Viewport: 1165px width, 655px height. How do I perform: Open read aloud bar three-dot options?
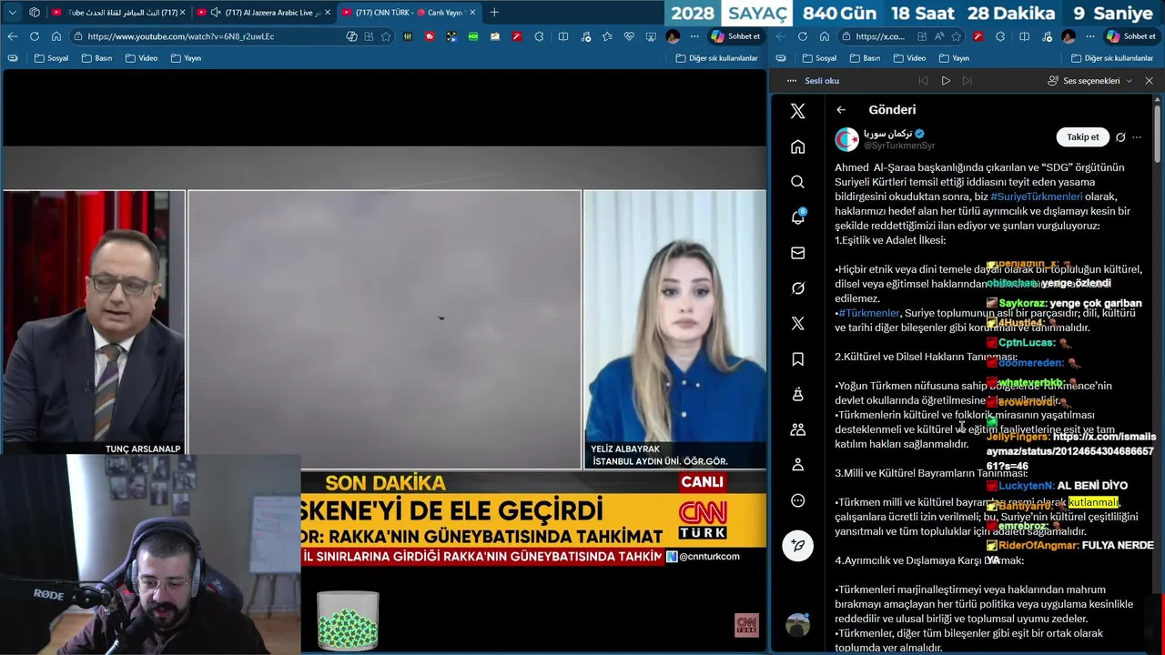[x=792, y=81]
